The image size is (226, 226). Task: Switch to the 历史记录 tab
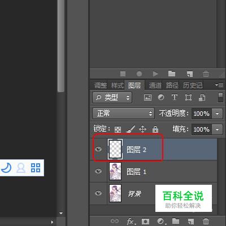click(193, 85)
